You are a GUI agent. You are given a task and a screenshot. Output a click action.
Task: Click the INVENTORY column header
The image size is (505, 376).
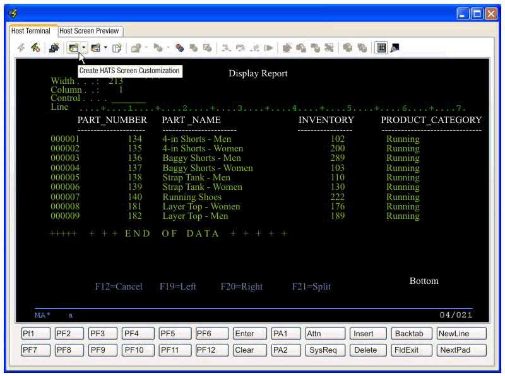click(326, 120)
